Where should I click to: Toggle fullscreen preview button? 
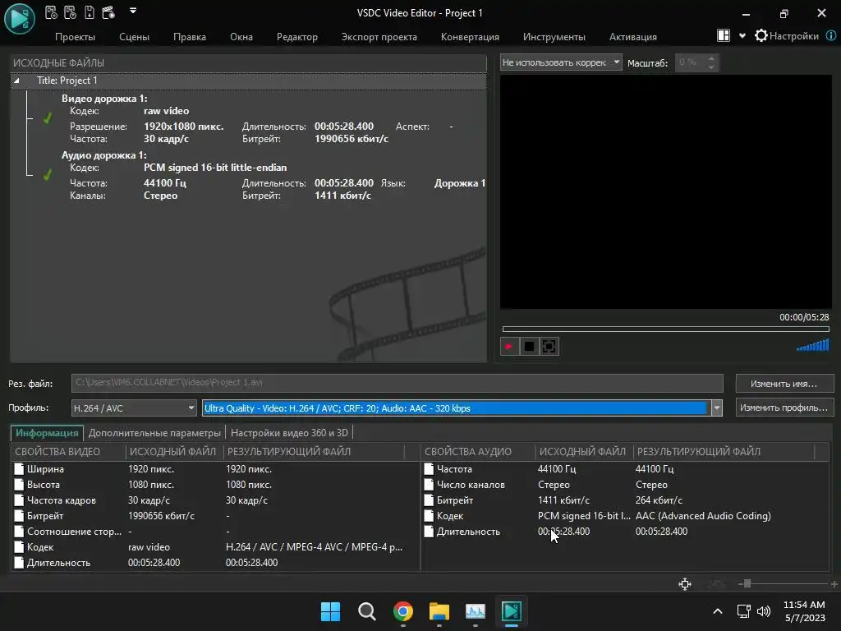pos(549,346)
